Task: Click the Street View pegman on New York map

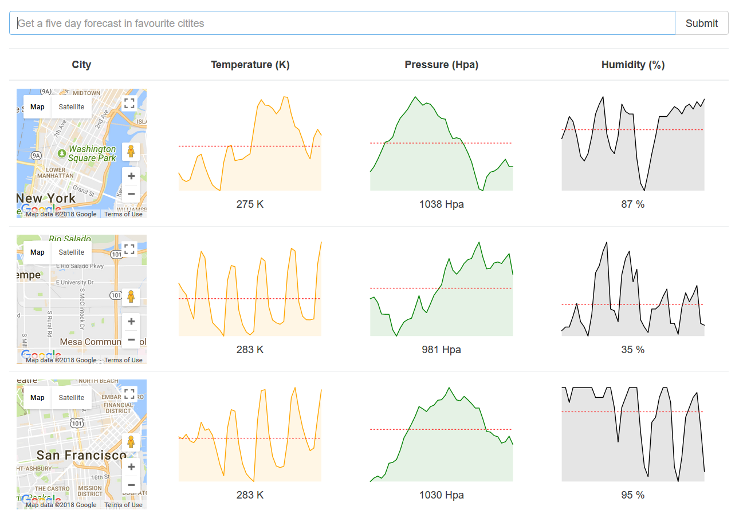Action: 131,152
